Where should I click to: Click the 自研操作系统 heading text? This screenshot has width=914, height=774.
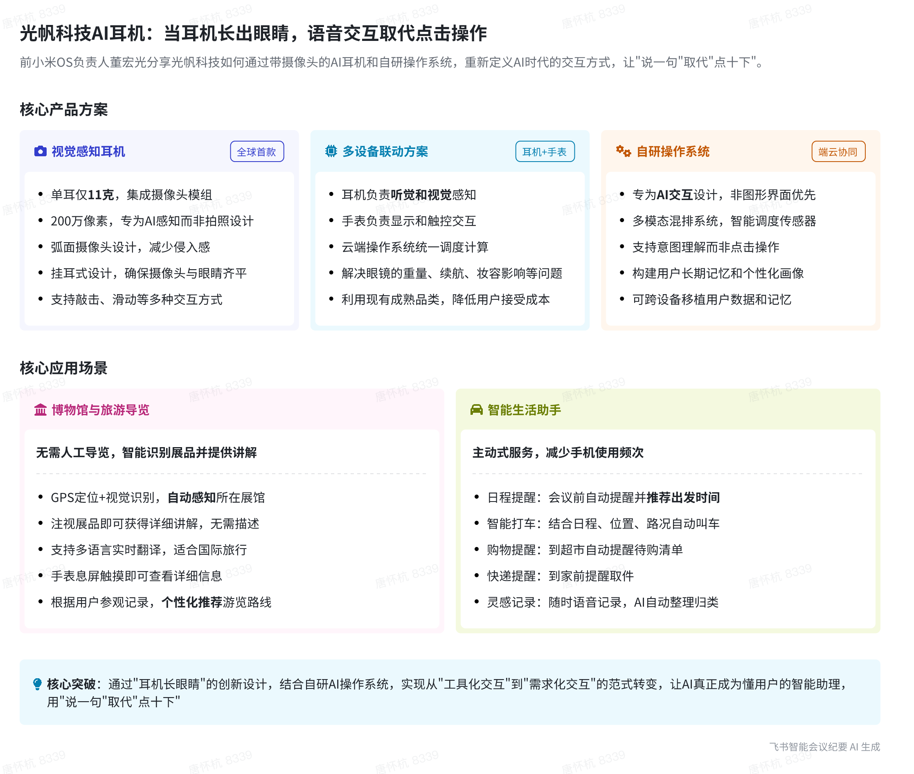click(673, 151)
